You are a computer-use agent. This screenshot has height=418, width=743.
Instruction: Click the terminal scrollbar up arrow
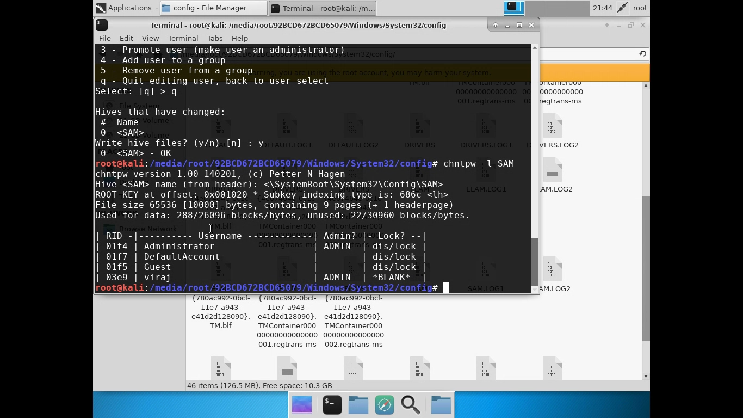pyautogui.click(x=535, y=48)
